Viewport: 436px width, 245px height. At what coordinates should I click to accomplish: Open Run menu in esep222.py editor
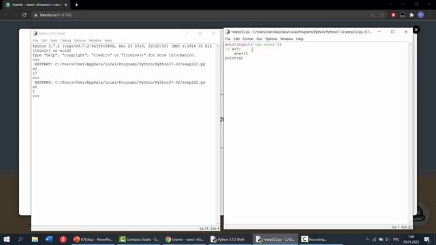pos(259,39)
